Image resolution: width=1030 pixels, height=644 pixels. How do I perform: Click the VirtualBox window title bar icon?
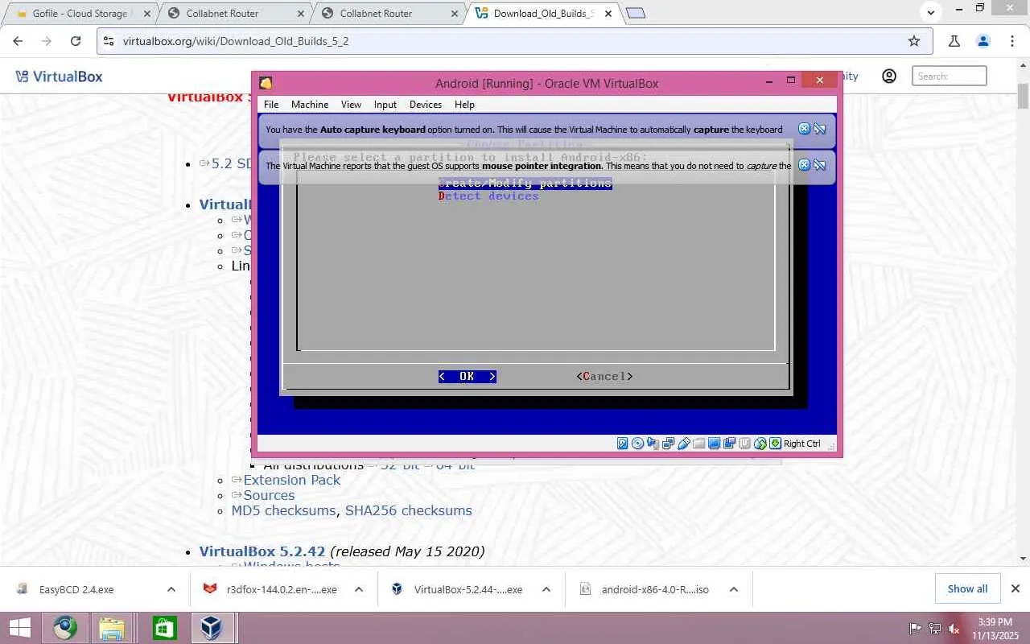click(266, 83)
